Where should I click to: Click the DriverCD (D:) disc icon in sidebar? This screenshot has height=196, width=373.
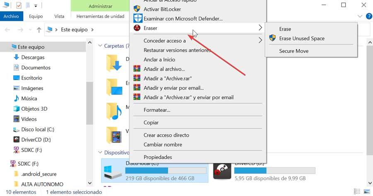[x=16, y=139]
